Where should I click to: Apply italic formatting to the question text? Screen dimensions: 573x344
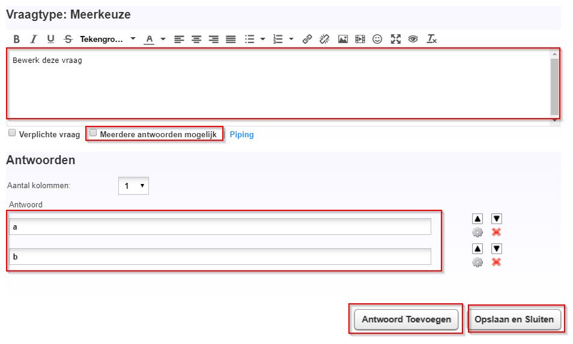coord(34,40)
